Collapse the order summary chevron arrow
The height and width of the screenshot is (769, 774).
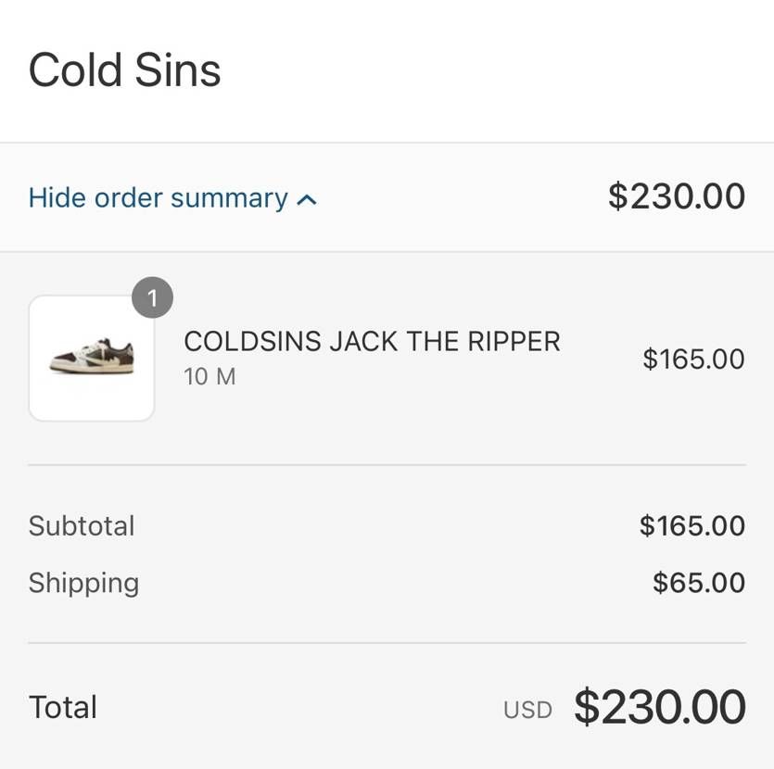click(308, 199)
